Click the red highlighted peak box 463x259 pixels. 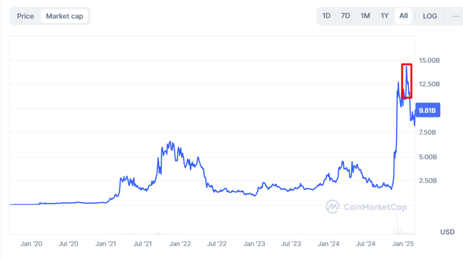(406, 81)
